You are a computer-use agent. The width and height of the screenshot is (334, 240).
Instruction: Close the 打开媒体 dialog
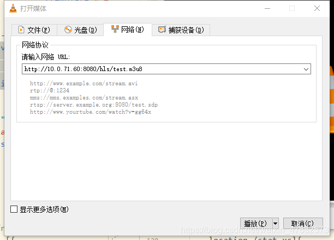coord(317,8)
